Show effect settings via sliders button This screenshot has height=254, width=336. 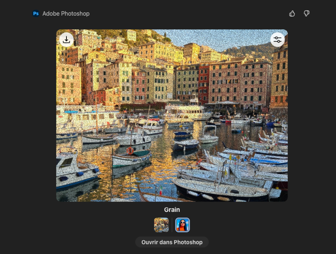pyautogui.click(x=277, y=39)
